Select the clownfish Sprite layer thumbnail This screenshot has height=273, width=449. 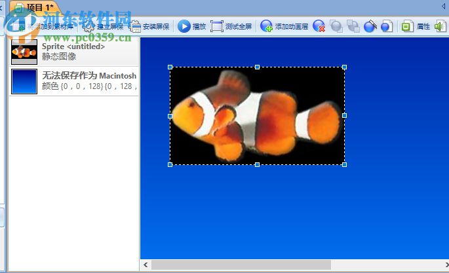click(24, 52)
